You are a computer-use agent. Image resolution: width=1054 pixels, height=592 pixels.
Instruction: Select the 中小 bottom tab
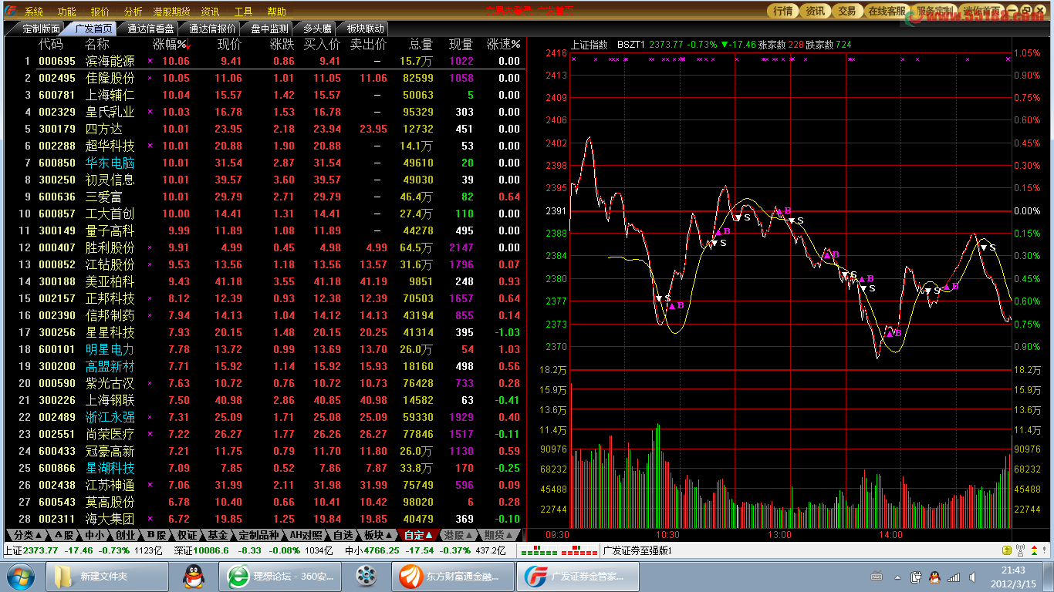tap(96, 535)
